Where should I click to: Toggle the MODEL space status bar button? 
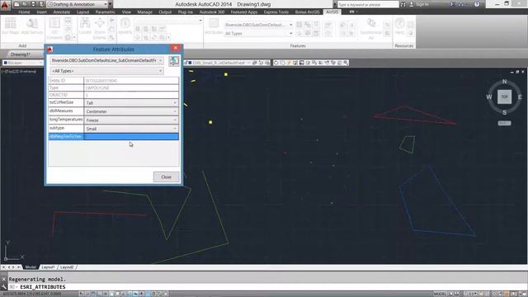click(x=440, y=294)
